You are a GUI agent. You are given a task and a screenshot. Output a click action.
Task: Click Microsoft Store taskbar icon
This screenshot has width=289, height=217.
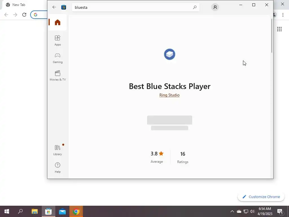(x=49, y=211)
